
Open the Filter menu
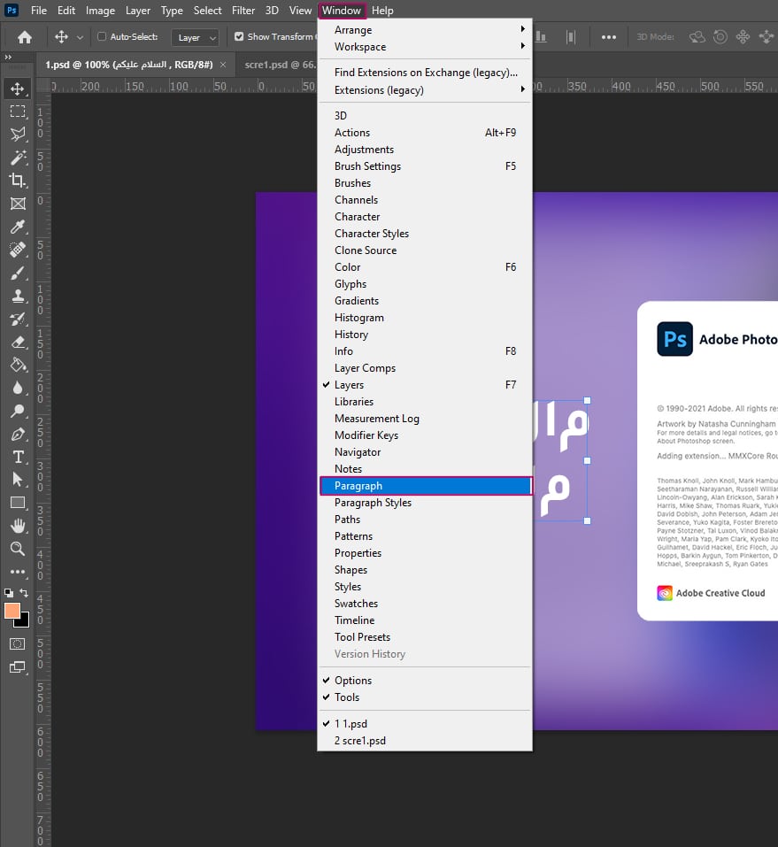(243, 11)
